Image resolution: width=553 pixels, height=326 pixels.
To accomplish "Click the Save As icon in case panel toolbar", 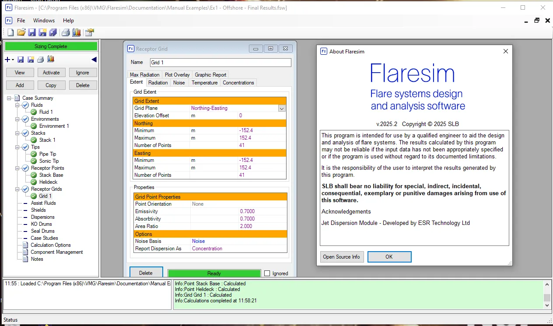I will (x=31, y=60).
